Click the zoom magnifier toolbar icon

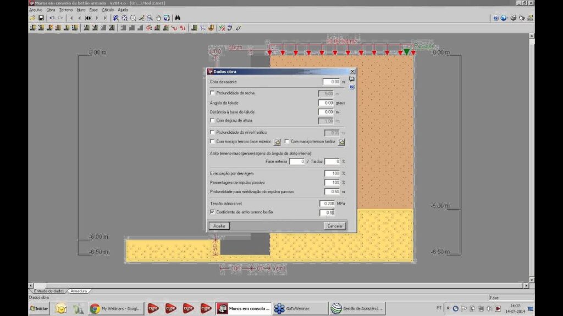click(x=133, y=18)
